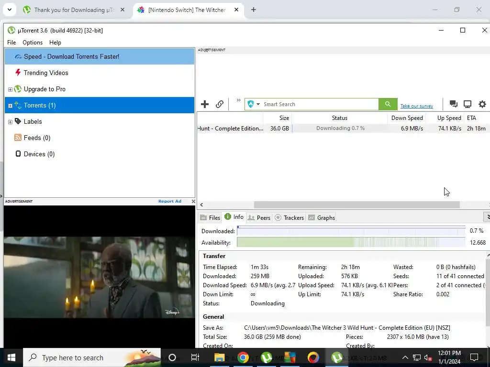Open Task View in taskbar
490x367 pixels.
pyautogui.click(x=195, y=357)
